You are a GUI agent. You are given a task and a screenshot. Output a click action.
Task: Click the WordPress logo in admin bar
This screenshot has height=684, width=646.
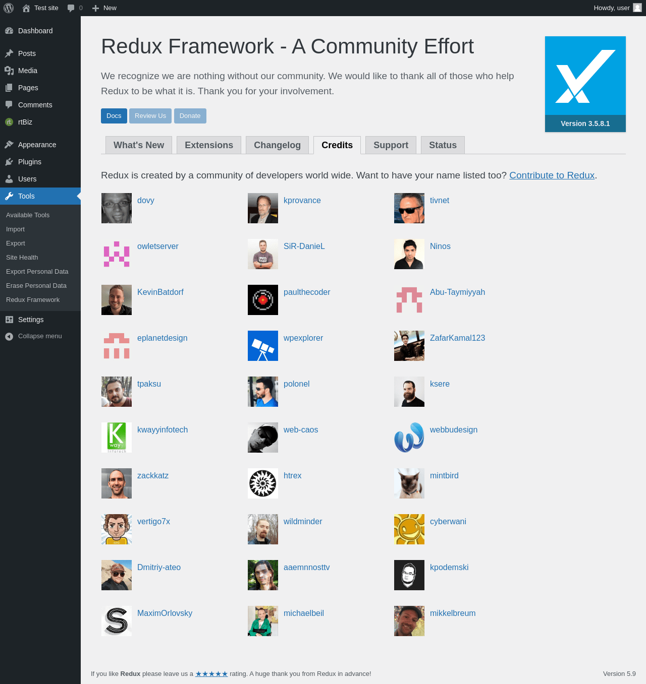9,8
